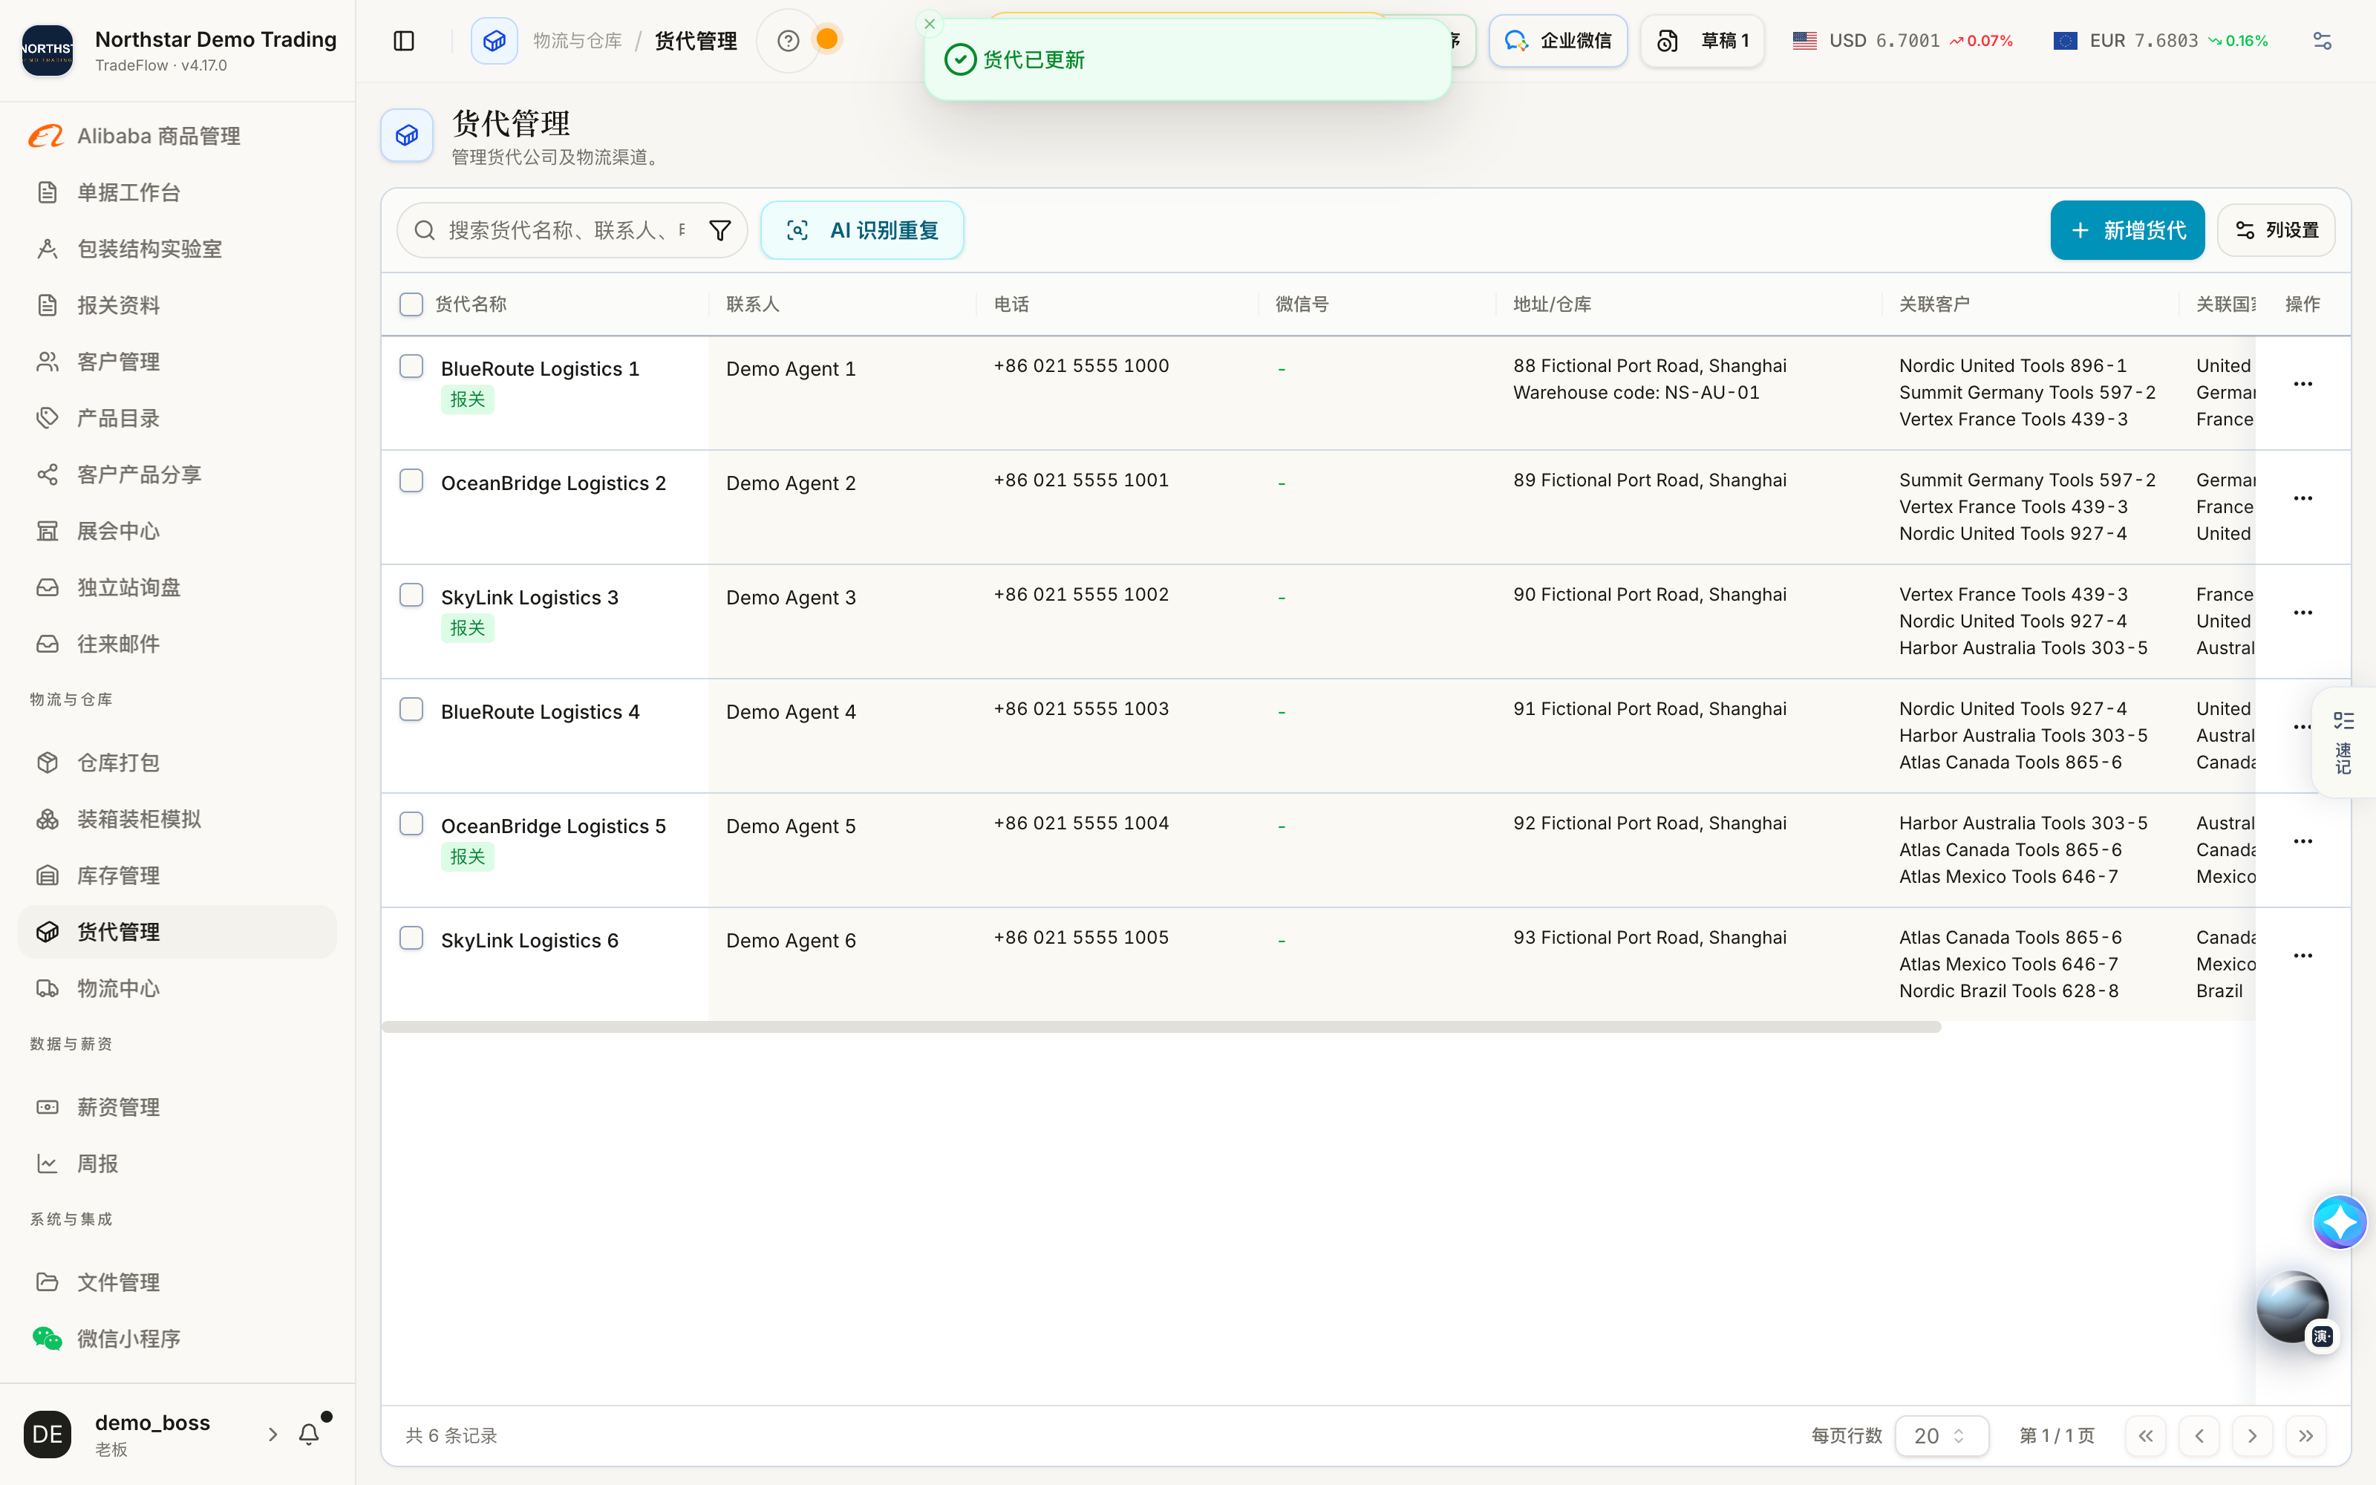Go to the first page
This screenshot has width=2376, height=1485.
pyautogui.click(x=2145, y=1435)
